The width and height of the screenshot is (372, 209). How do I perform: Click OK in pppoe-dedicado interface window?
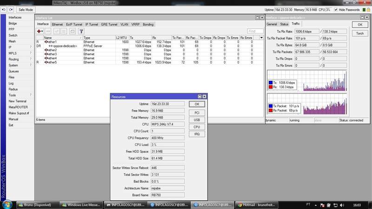(x=360, y=25)
